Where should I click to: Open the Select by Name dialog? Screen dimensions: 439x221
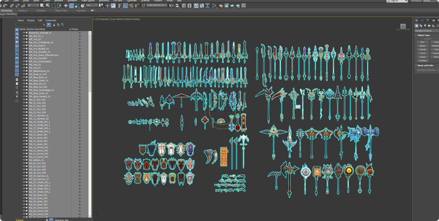click(x=48, y=5)
